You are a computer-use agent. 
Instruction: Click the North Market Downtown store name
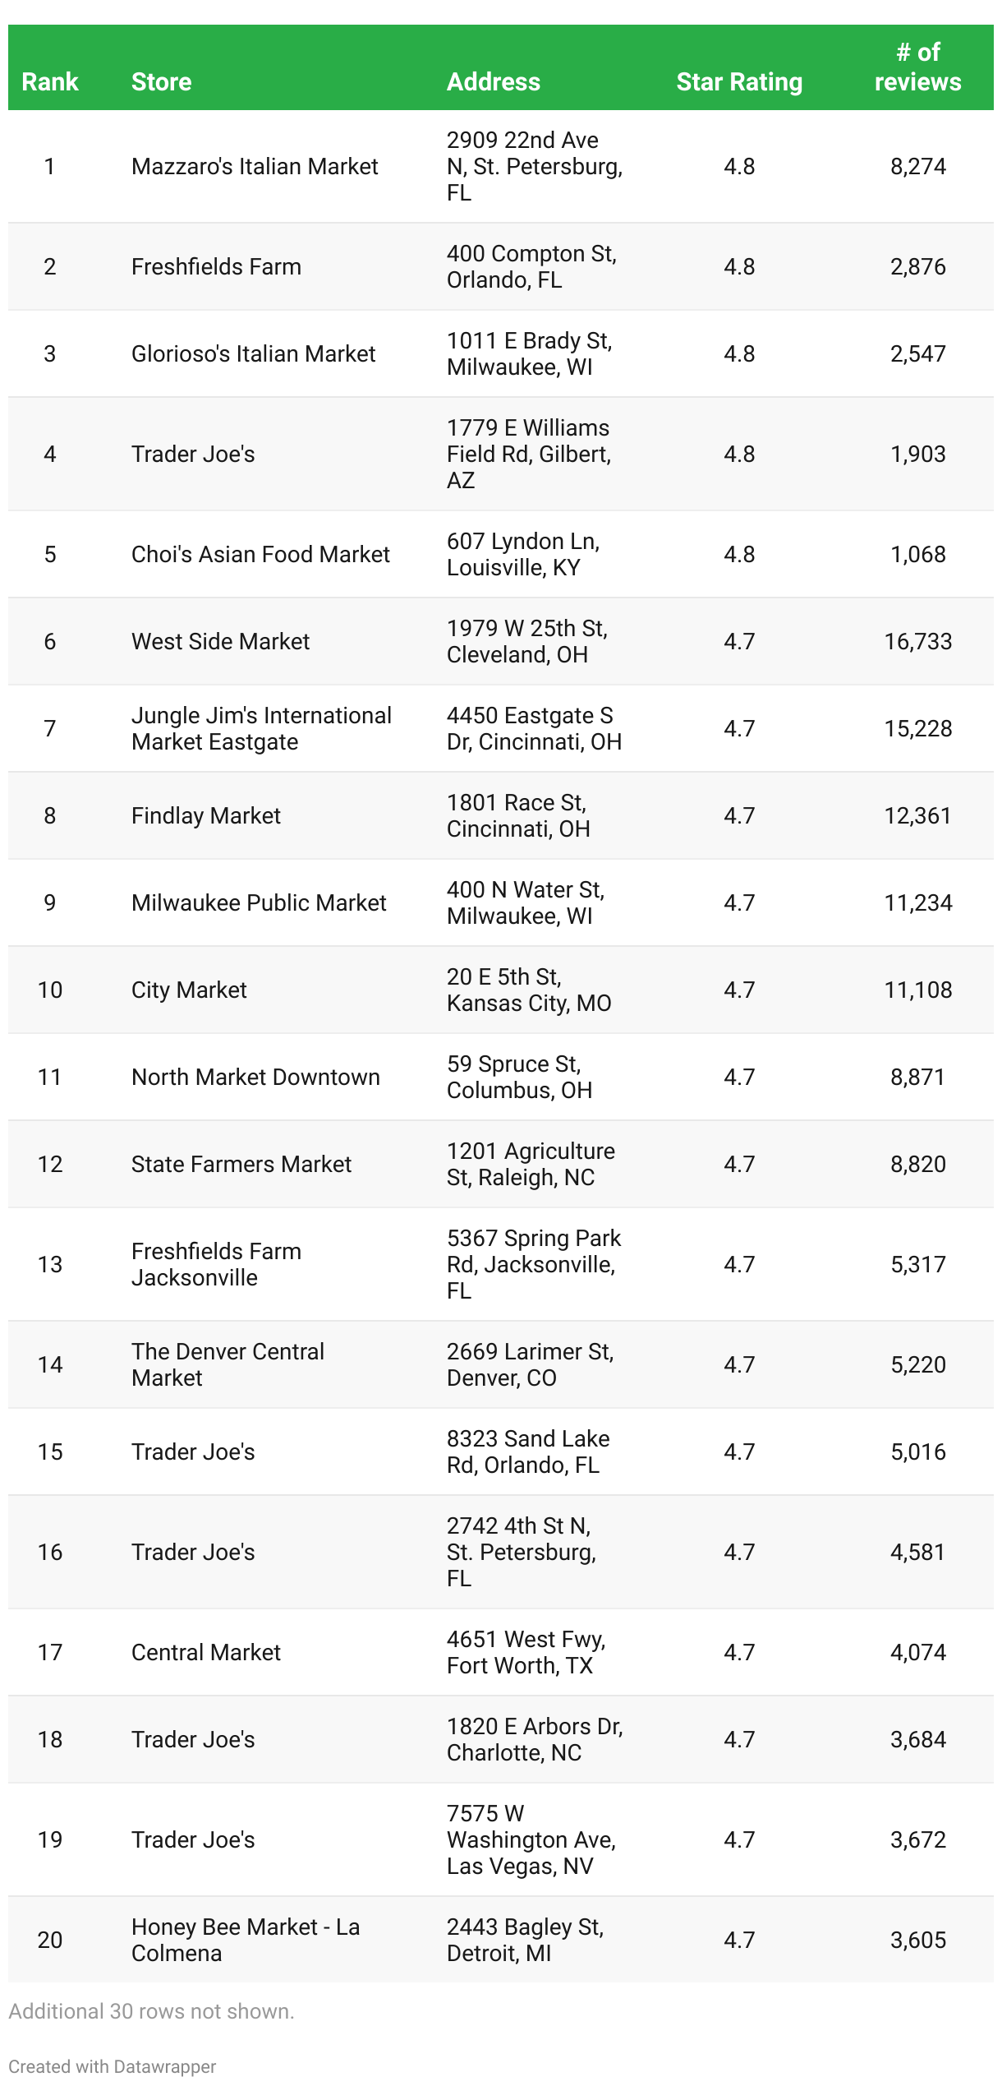[255, 1077]
